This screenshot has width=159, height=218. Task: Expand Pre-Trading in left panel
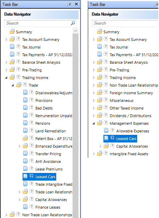[6, 70]
